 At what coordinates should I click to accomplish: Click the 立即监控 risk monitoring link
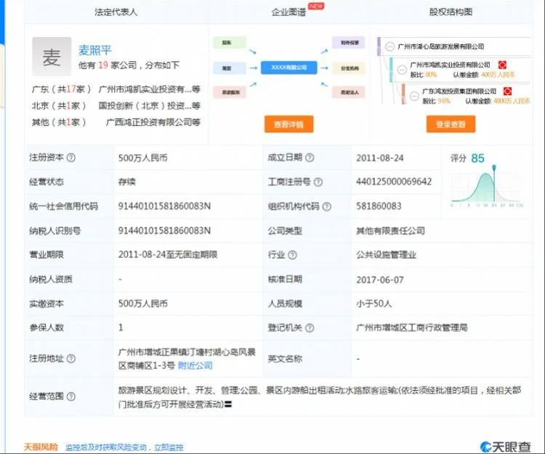tap(169, 447)
